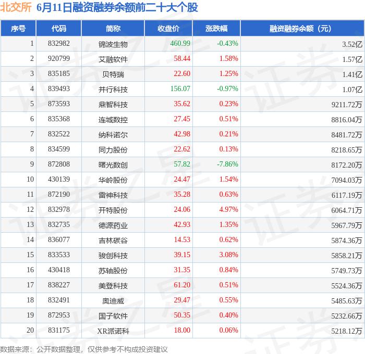Click balance value 5218.12万
The width and height of the screenshot is (365, 354).
point(347,331)
